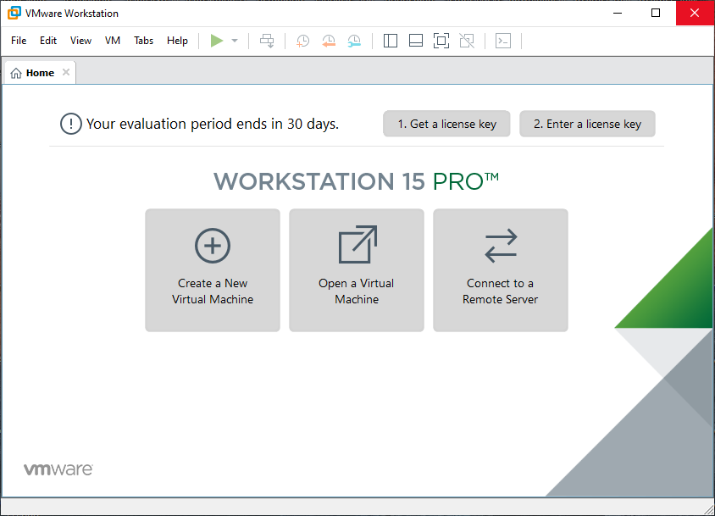Open the Tabs menu
715x516 pixels.
point(144,41)
